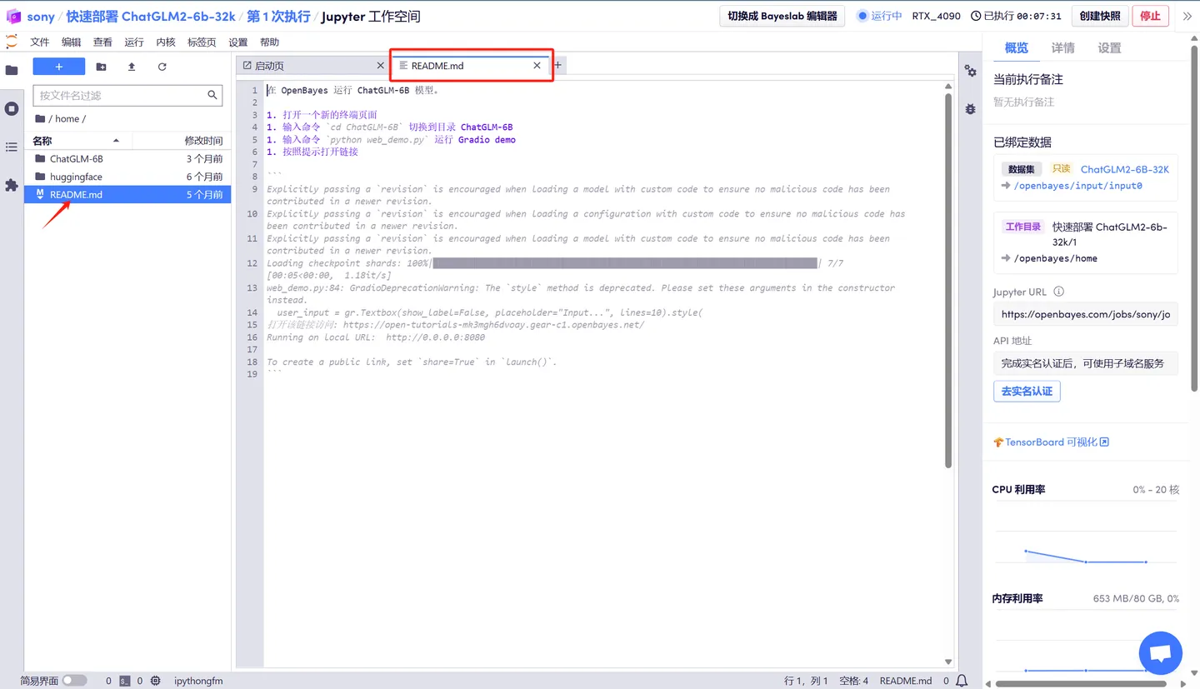The height and width of the screenshot is (689, 1200).
Task: Open the 标签页 menu
Action: (202, 42)
